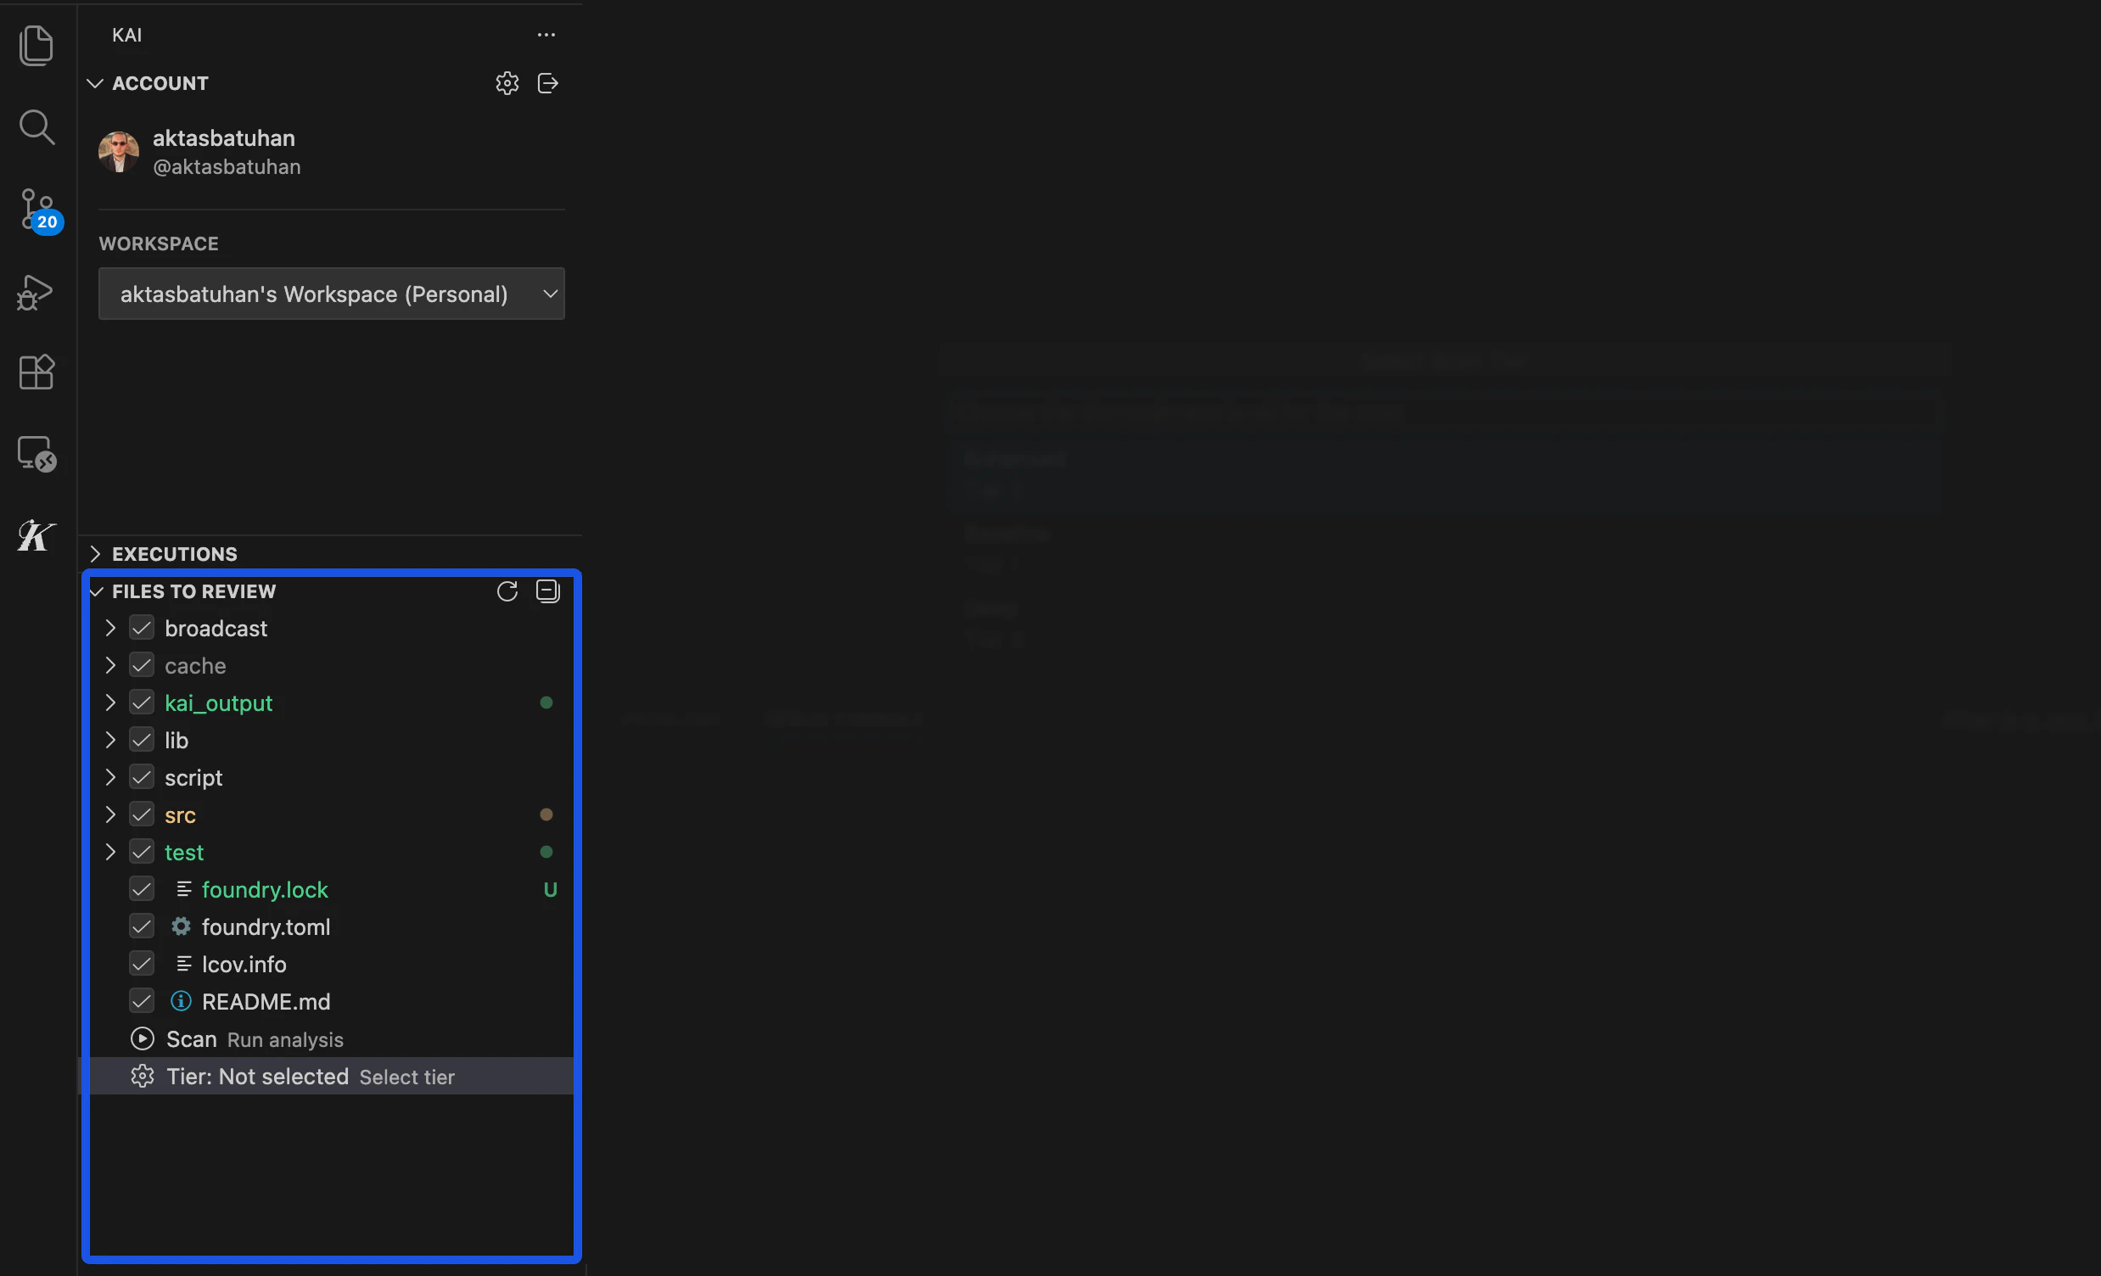2101x1276 pixels.
Task: Open account settings gear
Action: tap(507, 82)
